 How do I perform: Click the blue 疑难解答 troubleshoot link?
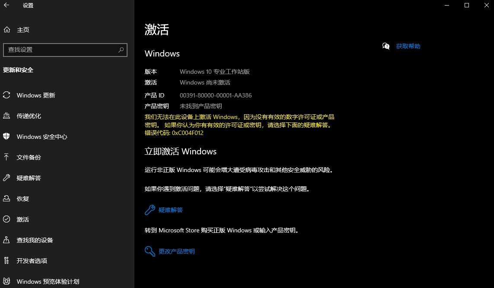[170, 210]
